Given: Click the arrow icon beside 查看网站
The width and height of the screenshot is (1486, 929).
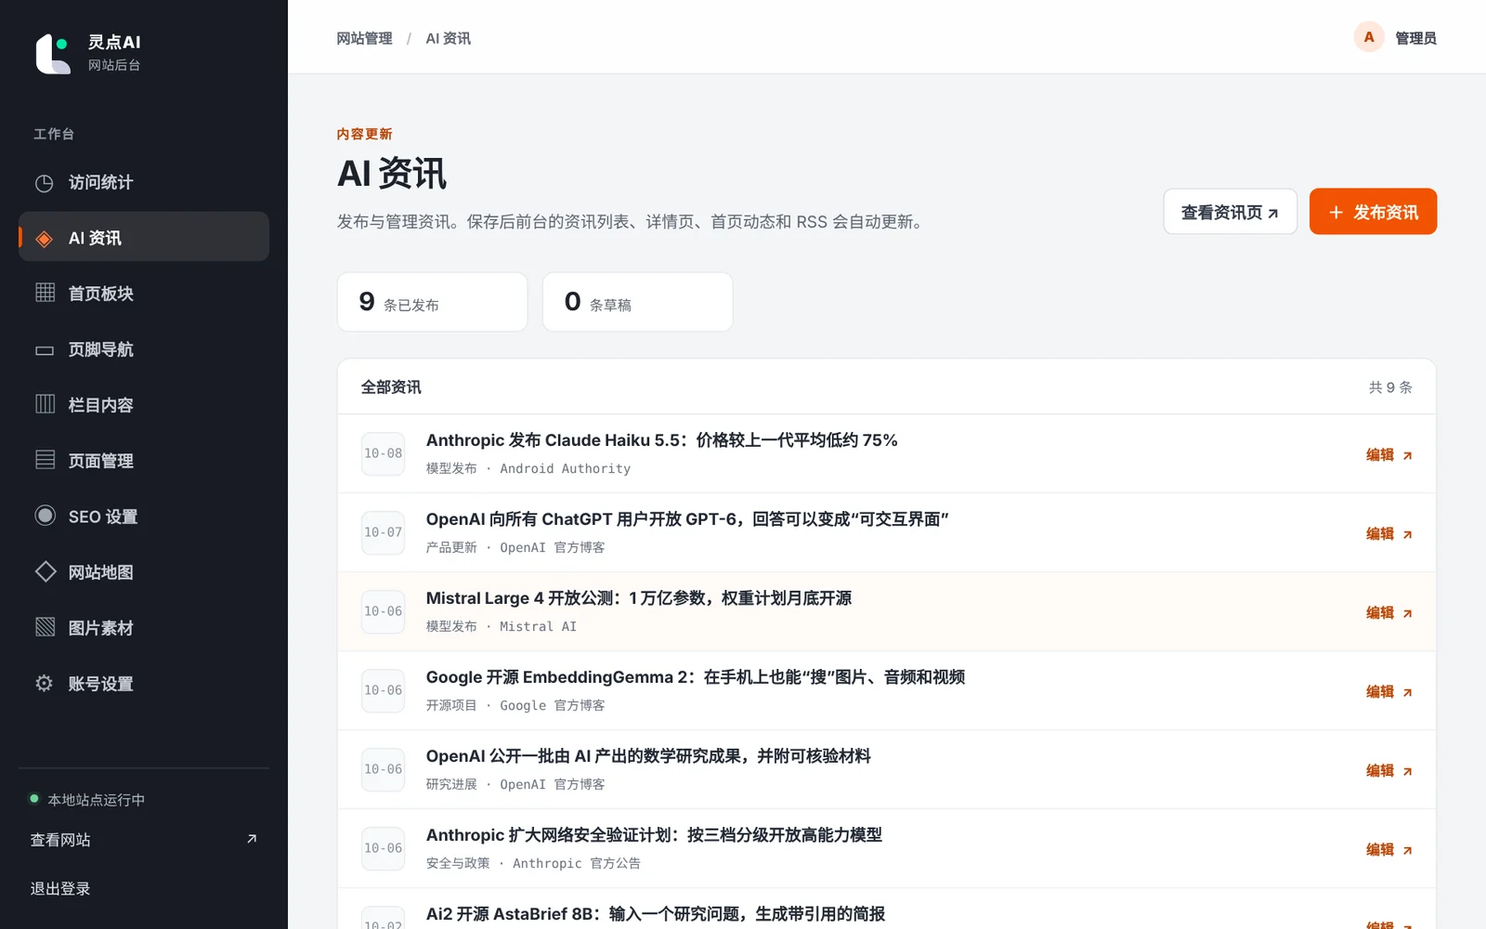Looking at the screenshot, I should 252,839.
